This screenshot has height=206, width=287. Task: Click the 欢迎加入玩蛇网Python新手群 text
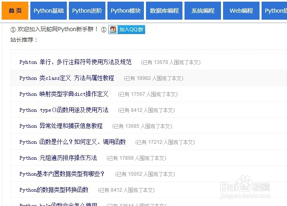[58, 29]
